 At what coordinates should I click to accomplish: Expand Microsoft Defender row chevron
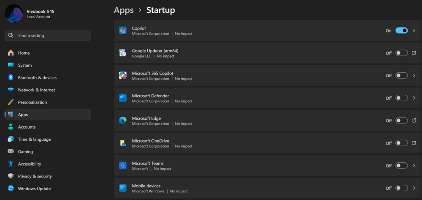pyautogui.click(x=414, y=98)
